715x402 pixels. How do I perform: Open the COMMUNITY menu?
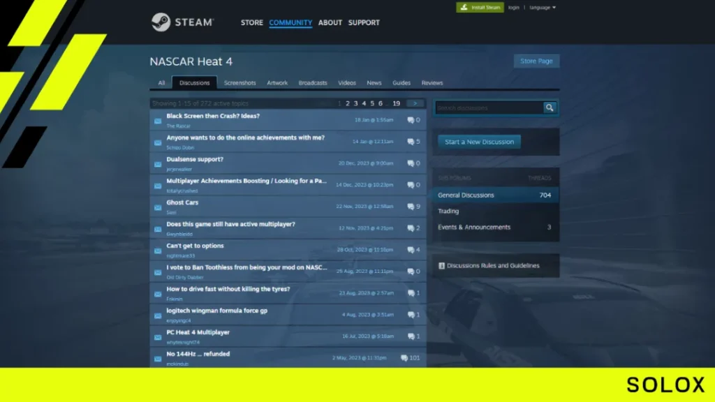(x=290, y=22)
